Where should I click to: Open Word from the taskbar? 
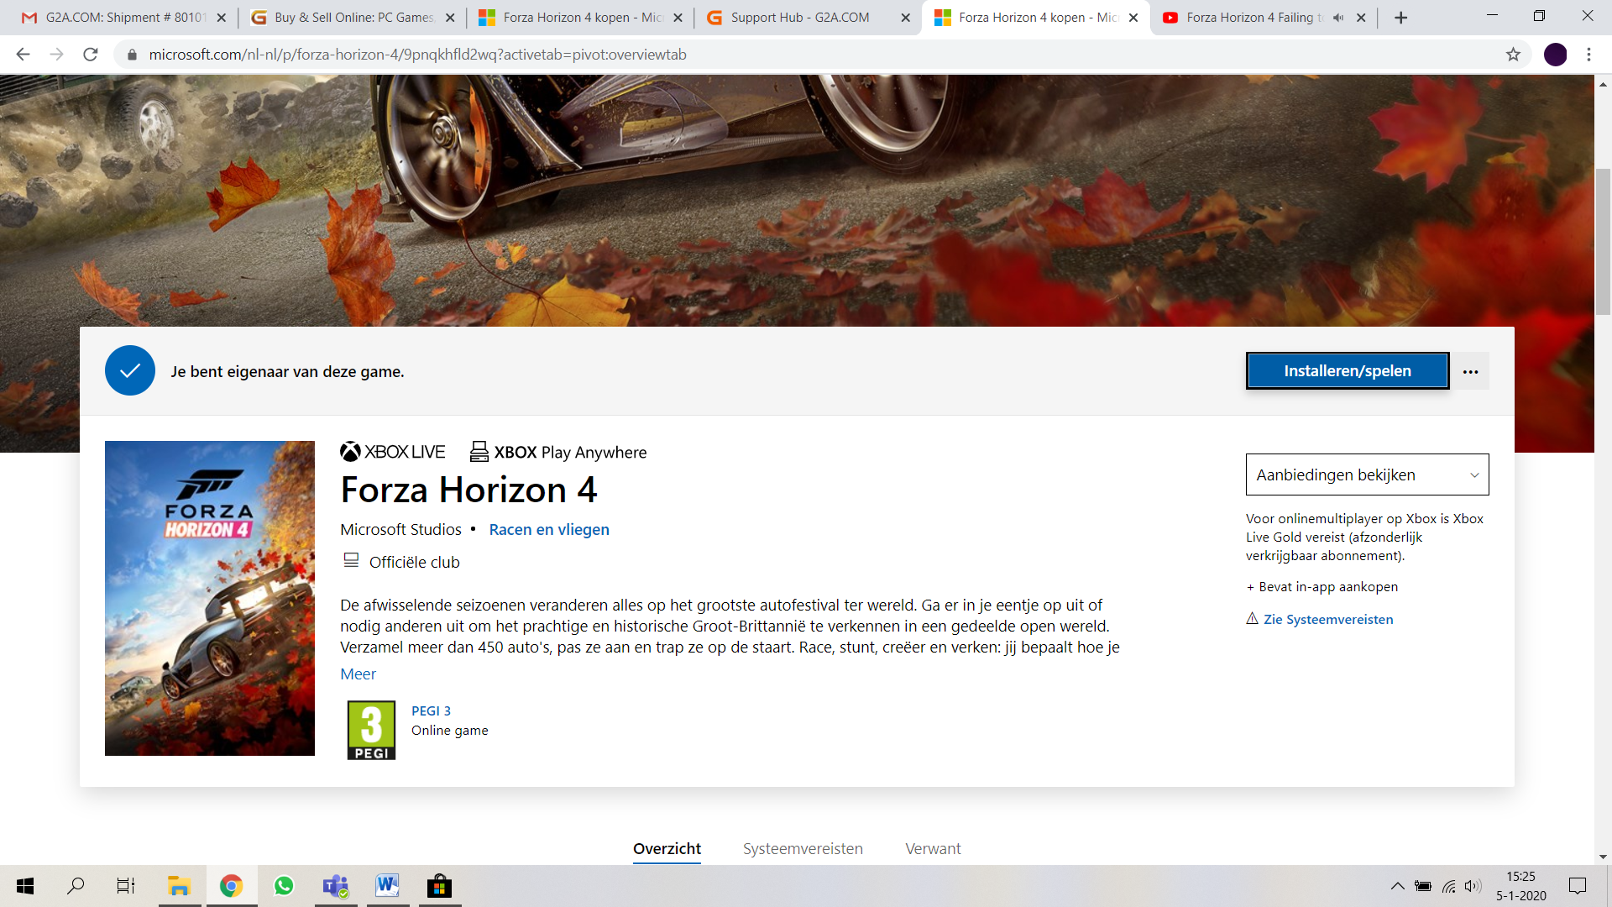click(387, 886)
